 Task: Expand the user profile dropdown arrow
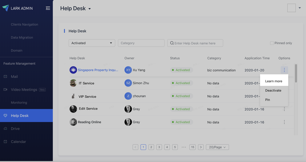coord(300,8)
